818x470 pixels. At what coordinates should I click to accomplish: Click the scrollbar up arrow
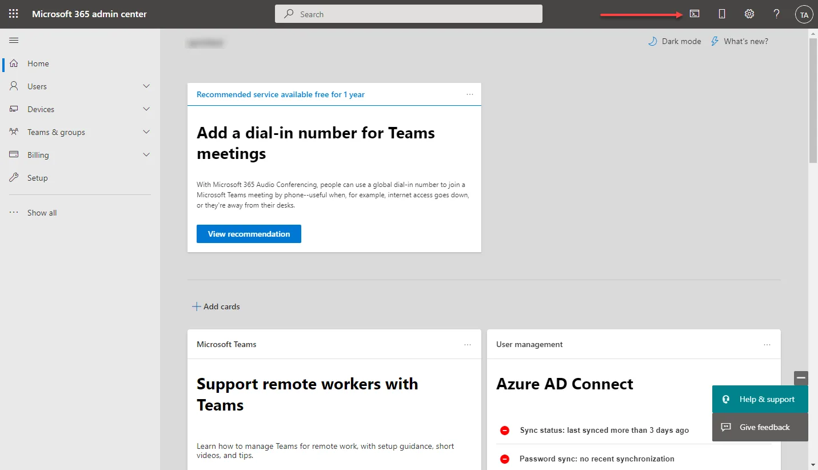[x=813, y=33]
